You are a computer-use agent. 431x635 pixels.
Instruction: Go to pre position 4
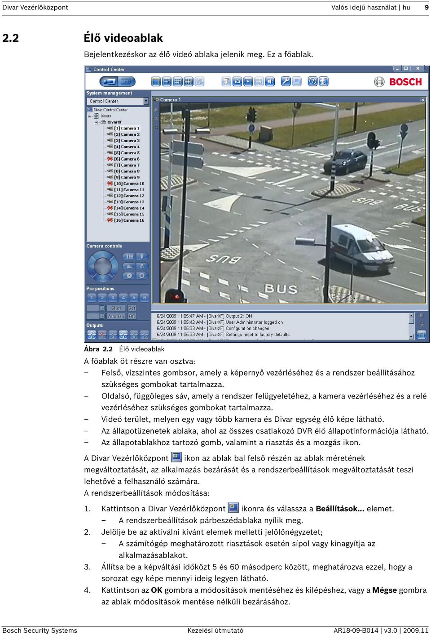click(123, 298)
